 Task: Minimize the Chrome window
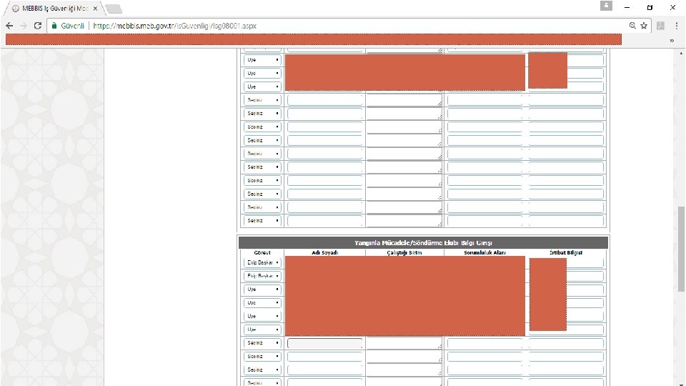627,7
